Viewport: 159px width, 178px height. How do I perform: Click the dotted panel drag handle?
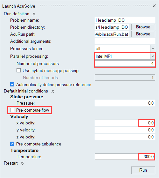pyautogui.click(x=95, y=6)
